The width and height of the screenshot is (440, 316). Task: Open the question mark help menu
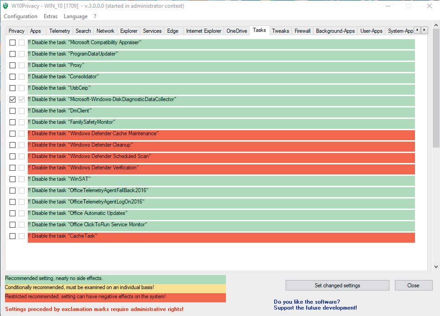(x=95, y=16)
